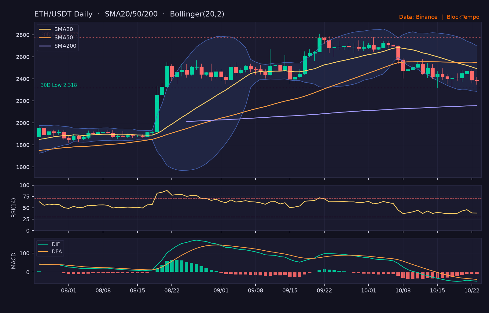The height and width of the screenshot is (313, 489).
Task: Click the 2600 price axis label
Action: click(23, 57)
